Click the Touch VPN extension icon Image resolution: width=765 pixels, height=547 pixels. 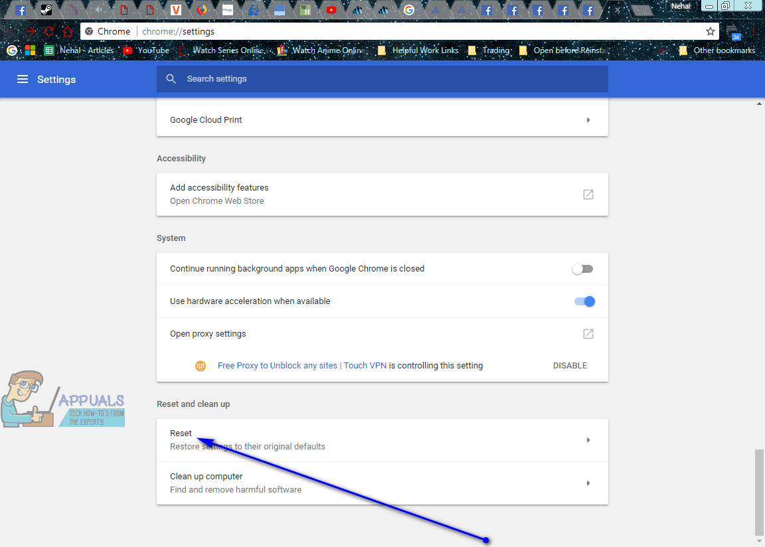click(201, 366)
